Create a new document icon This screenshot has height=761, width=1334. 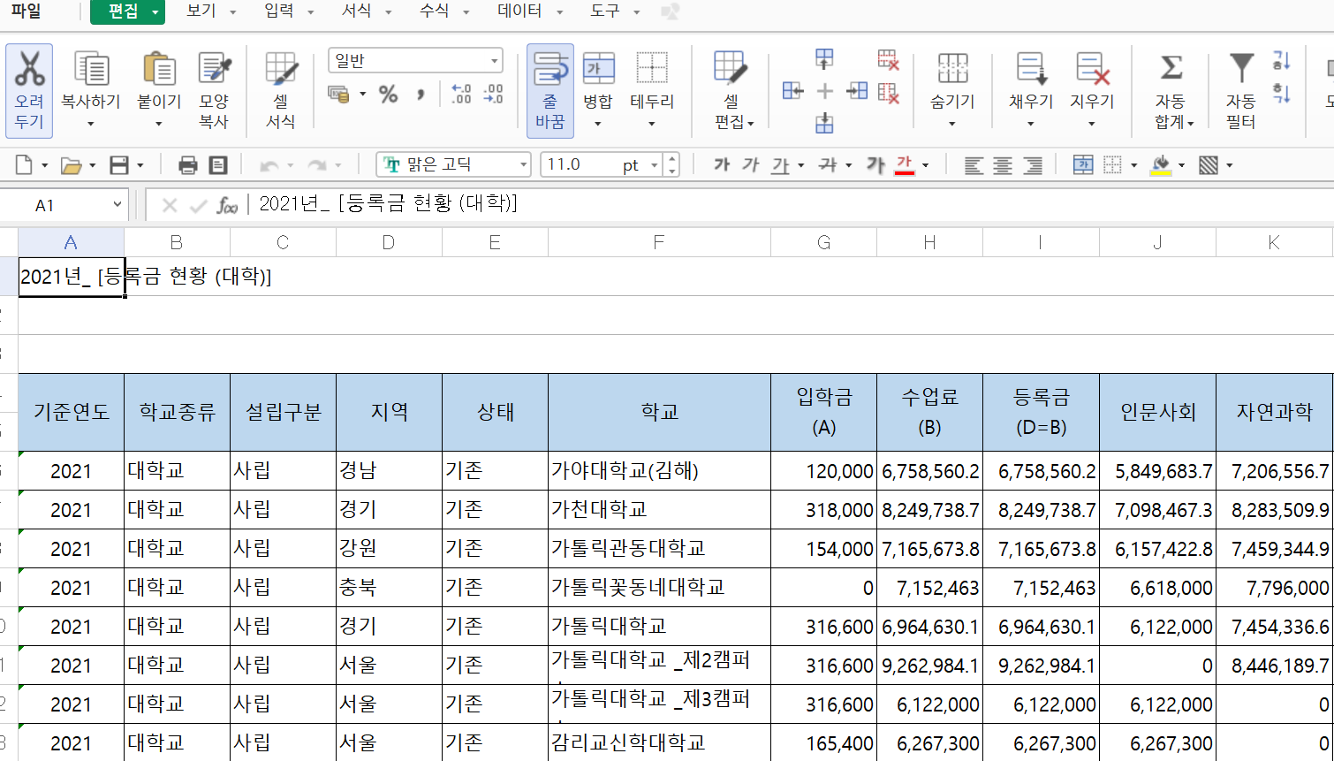click(x=24, y=165)
